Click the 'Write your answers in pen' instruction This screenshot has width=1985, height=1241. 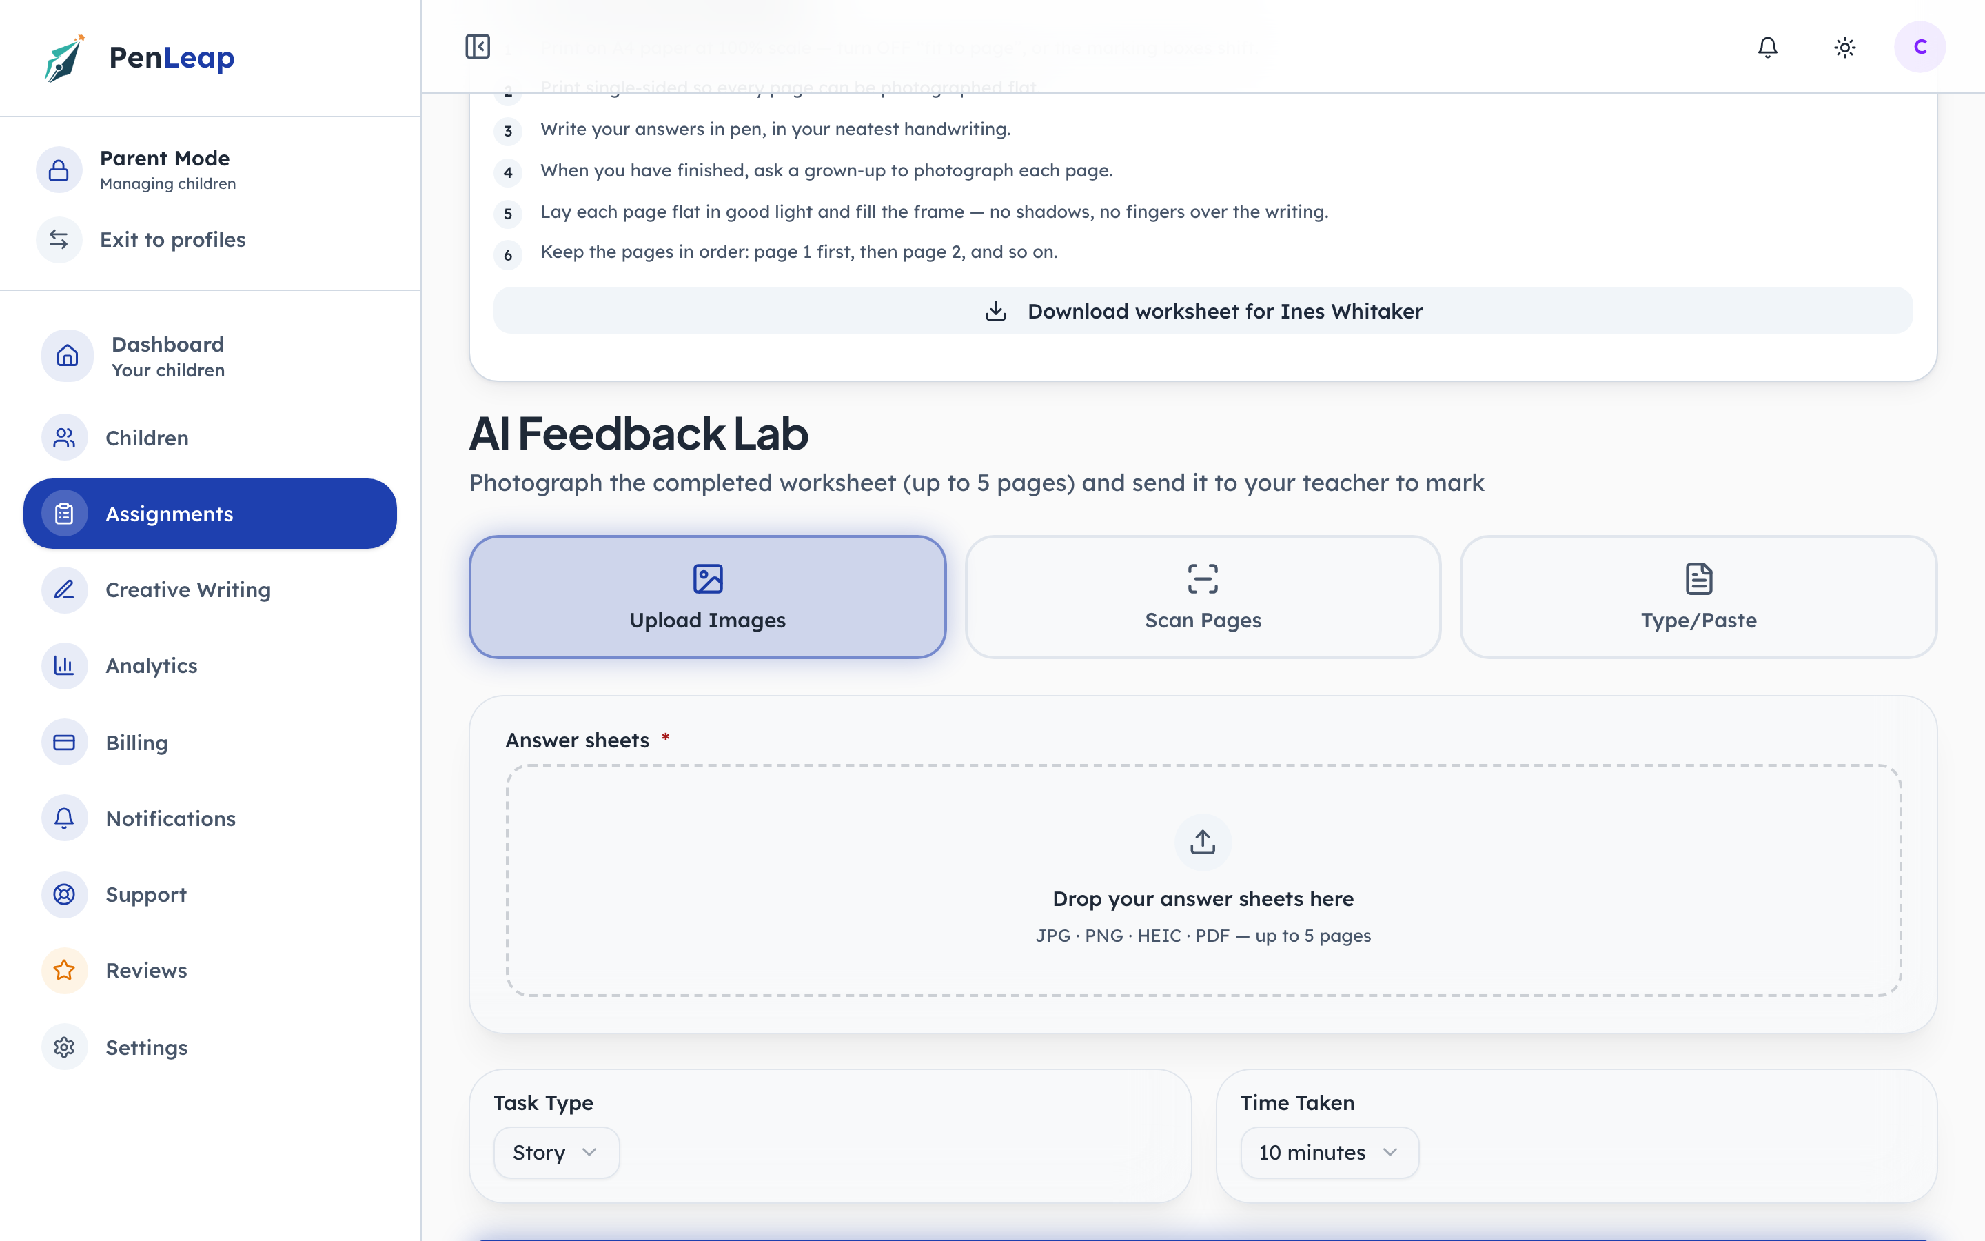pos(775,129)
